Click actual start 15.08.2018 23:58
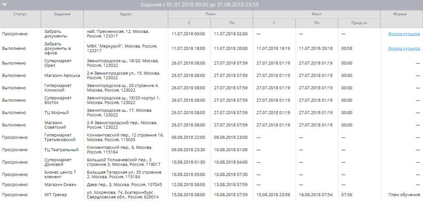Image resolution: width=423 pixels, height=201 pixels. (x=273, y=195)
